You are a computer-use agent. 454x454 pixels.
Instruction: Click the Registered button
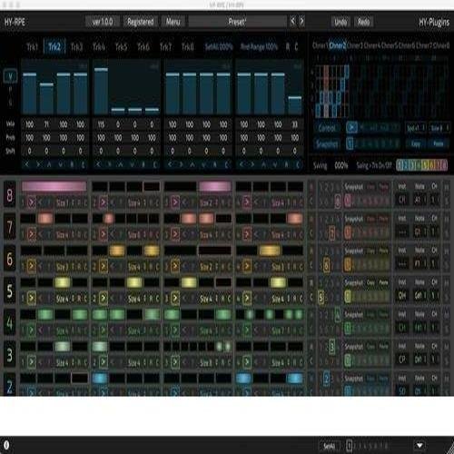click(x=140, y=22)
